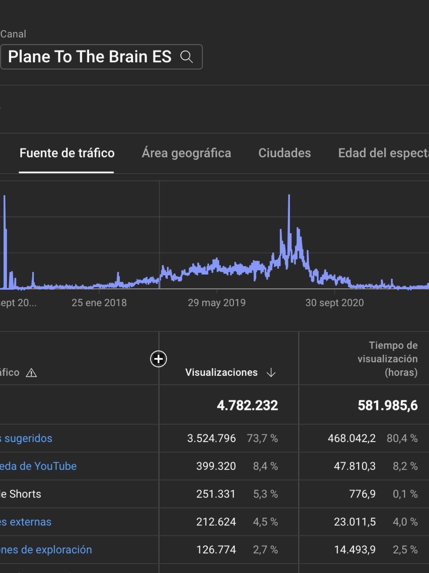
Task: Click the tallest chart peak before 30 sept 2020
Action: click(x=289, y=196)
